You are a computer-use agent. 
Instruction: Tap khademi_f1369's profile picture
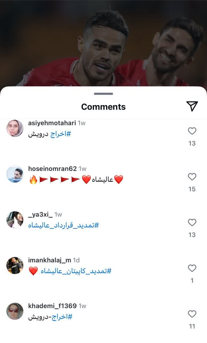coord(15,311)
